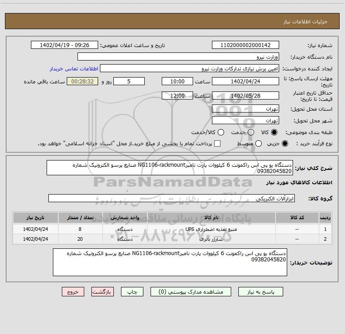Click the remaining time counter 00:28:32
The width and height of the screenshot is (345, 334).
(x=82, y=81)
